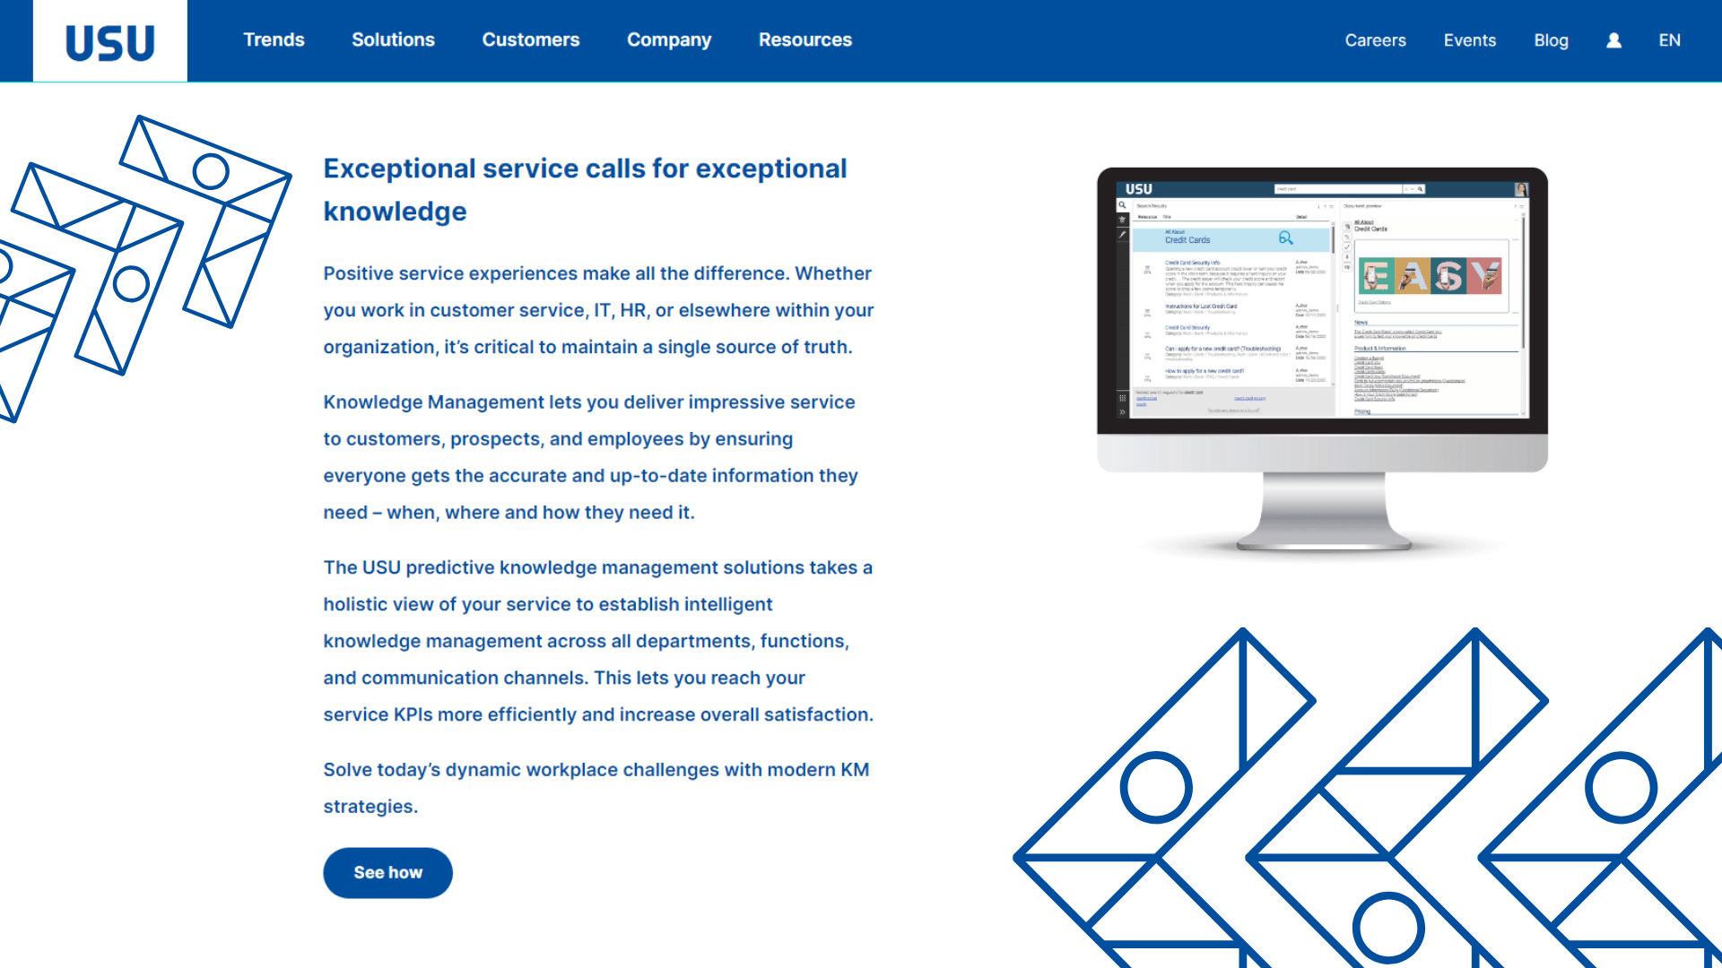Click the USU logo in the header
The width and height of the screenshot is (1722, 968).
pyautogui.click(x=109, y=40)
